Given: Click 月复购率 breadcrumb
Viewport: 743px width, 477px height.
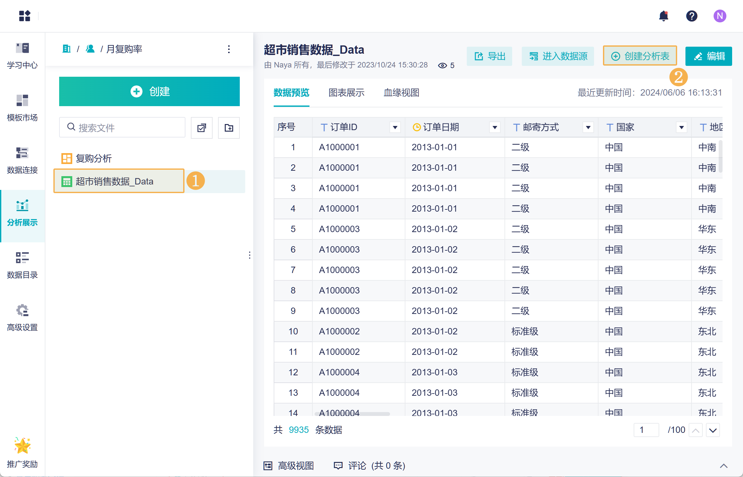Looking at the screenshot, I should (124, 49).
